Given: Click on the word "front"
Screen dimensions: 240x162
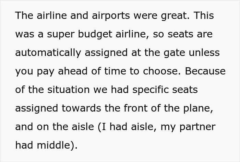Looking at the screenshot, I should pyautogui.click(x=136, y=108).
